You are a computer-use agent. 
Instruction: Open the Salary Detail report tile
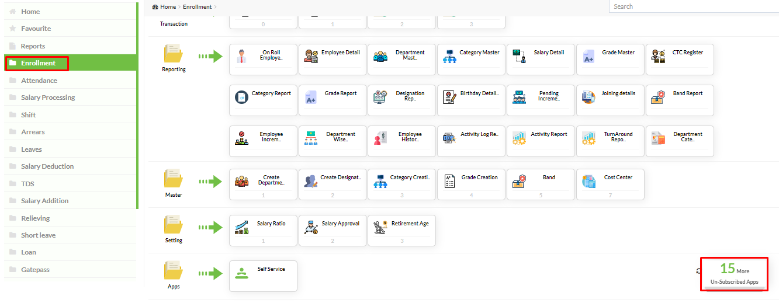point(541,60)
